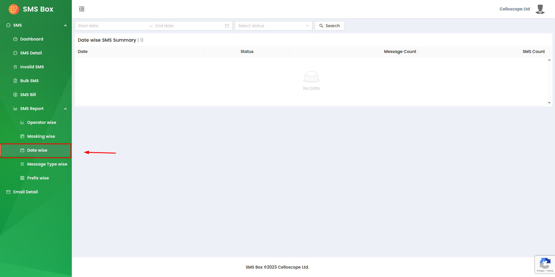Open Message Type wise report
The image size is (555, 277).
point(47,164)
